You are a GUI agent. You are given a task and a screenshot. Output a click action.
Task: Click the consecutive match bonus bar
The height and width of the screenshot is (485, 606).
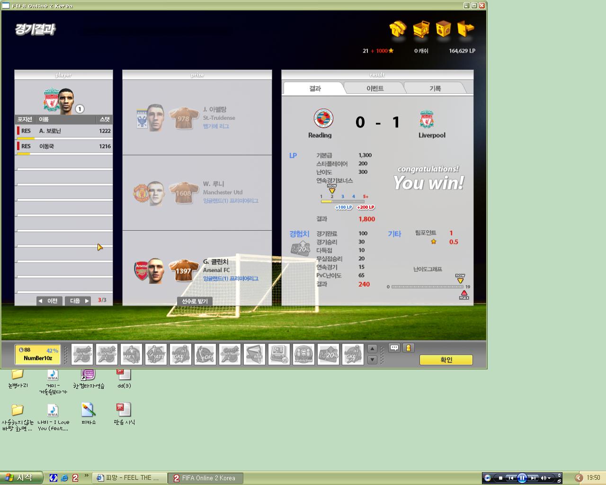point(343,201)
